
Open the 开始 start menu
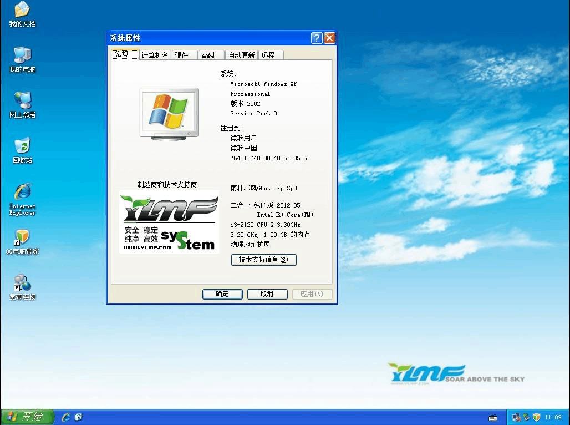pyautogui.click(x=28, y=417)
